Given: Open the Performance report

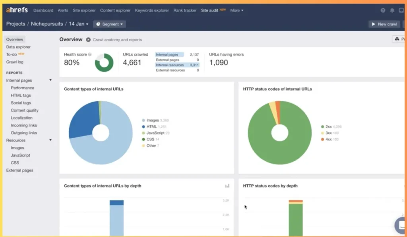Looking at the screenshot, I should pos(23,88).
